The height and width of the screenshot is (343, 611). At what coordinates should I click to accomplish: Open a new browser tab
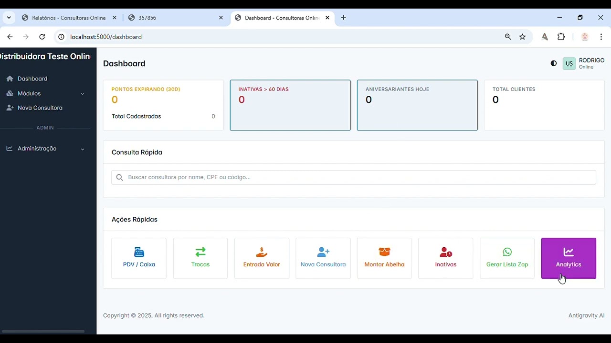[x=343, y=18]
